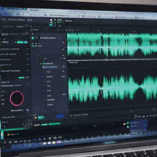Image resolution: width=157 pixels, height=157 pixels.
Task: Click the magnifier search icon above the track header
Action: (x=33, y=34)
